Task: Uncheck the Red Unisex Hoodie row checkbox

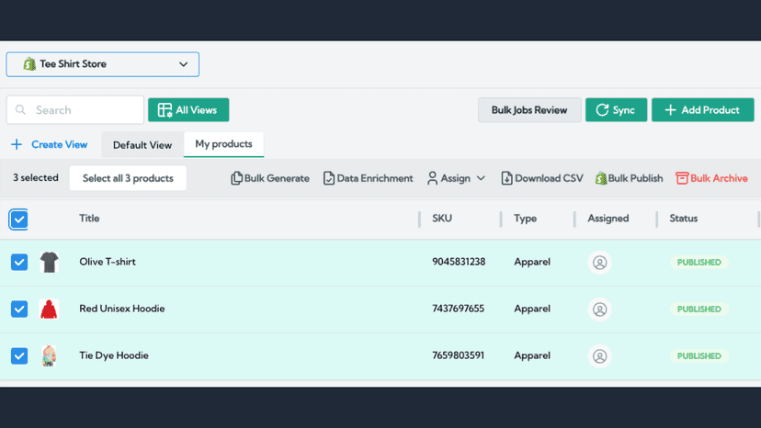Action: click(19, 310)
